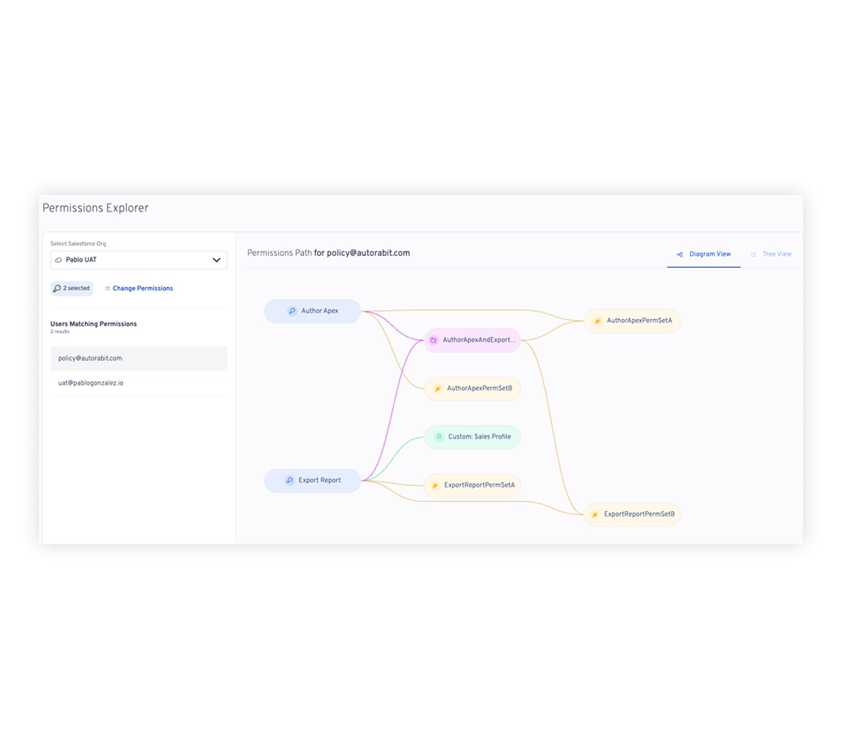Click the icon on AuthorApexPermSetB node
Image resolution: width=844 pixels, height=740 pixels.
[437, 388]
